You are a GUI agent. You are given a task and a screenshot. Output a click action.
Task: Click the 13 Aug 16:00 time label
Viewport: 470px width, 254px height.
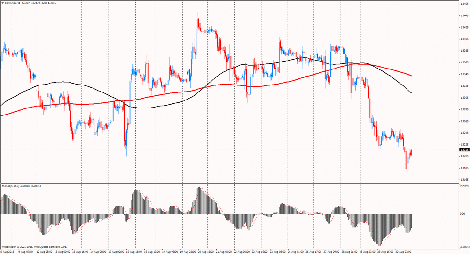[80, 252]
